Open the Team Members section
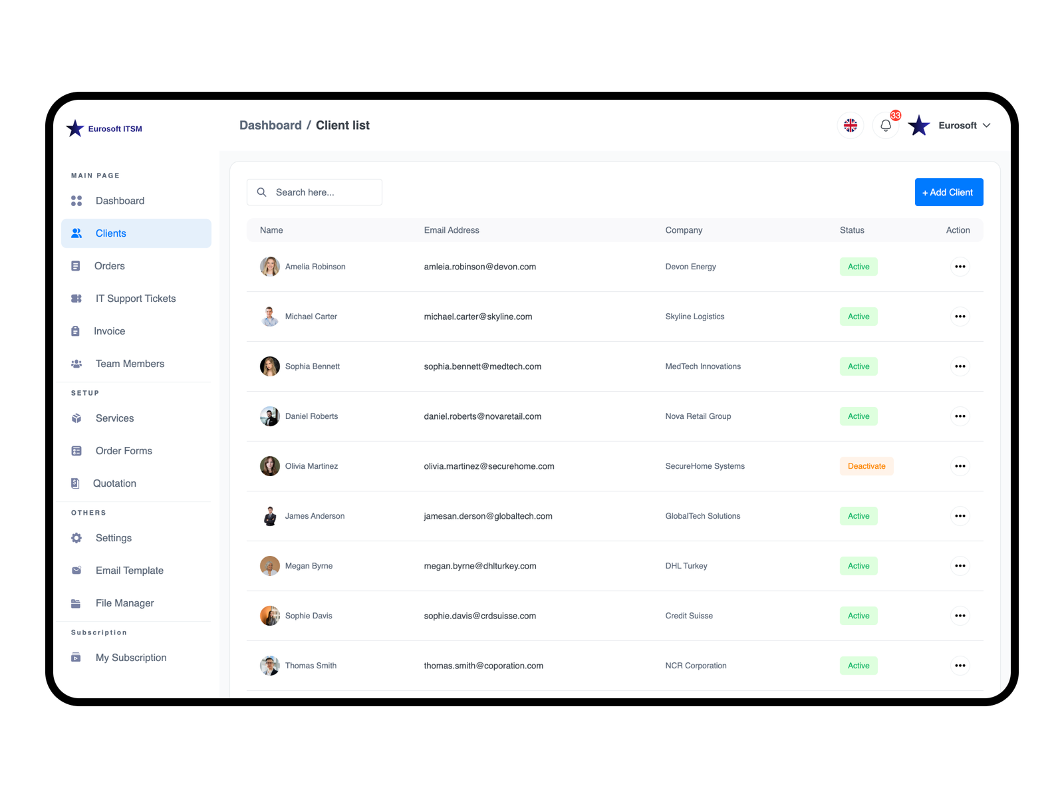 coord(130,363)
